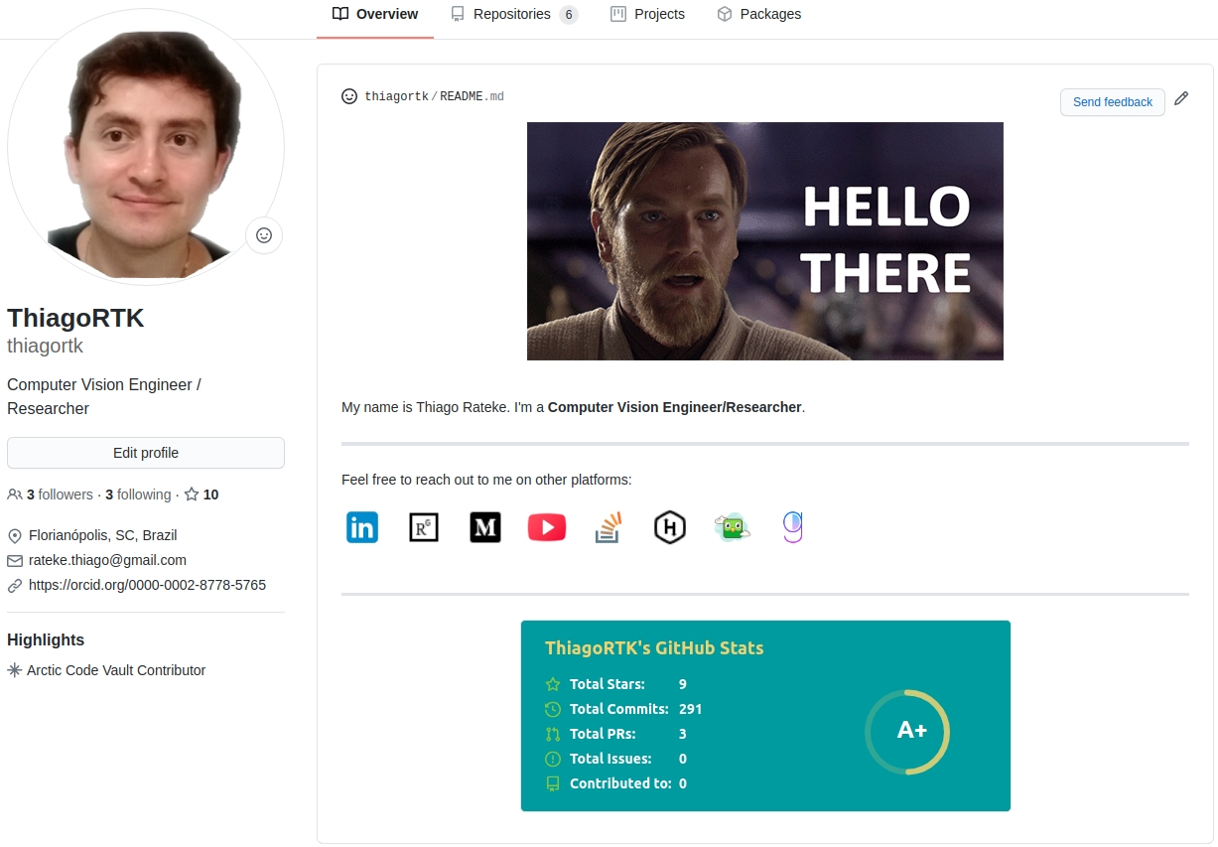Click the Total Stars row
1218x847 pixels.
[616, 684]
